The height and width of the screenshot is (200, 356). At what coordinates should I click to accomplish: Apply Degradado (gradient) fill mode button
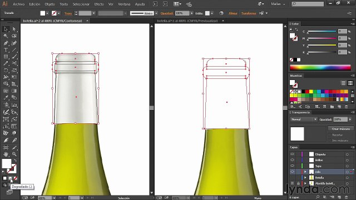10,178
